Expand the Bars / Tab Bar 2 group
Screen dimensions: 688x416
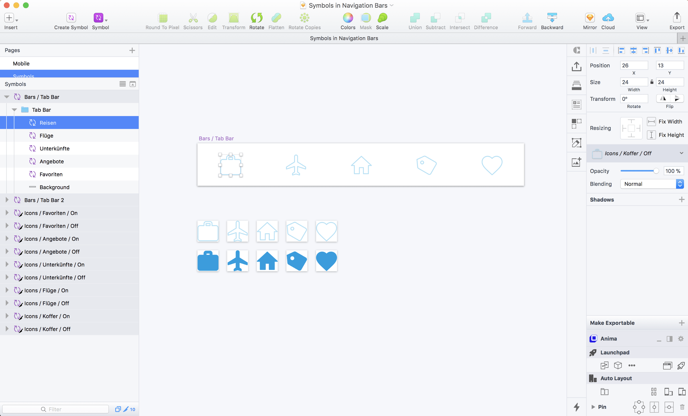(7, 200)
